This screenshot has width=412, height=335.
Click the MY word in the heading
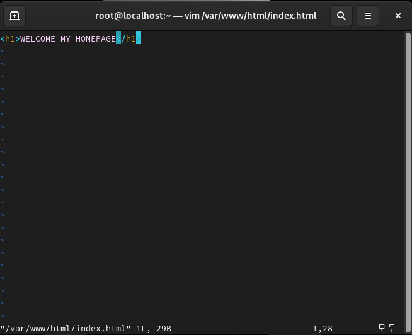[x=66, y=39]
